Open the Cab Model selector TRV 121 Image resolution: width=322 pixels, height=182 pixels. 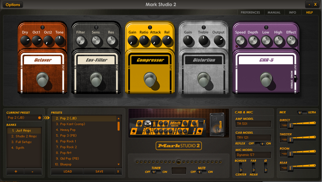point(253,138)
